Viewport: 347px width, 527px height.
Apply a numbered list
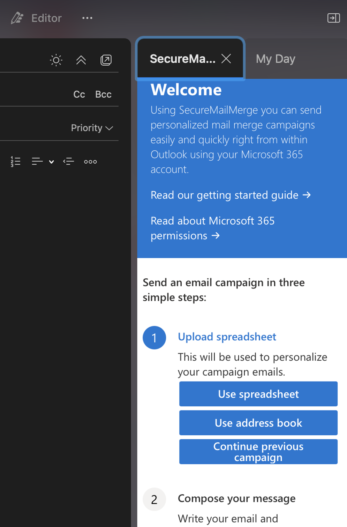[16, 161]
